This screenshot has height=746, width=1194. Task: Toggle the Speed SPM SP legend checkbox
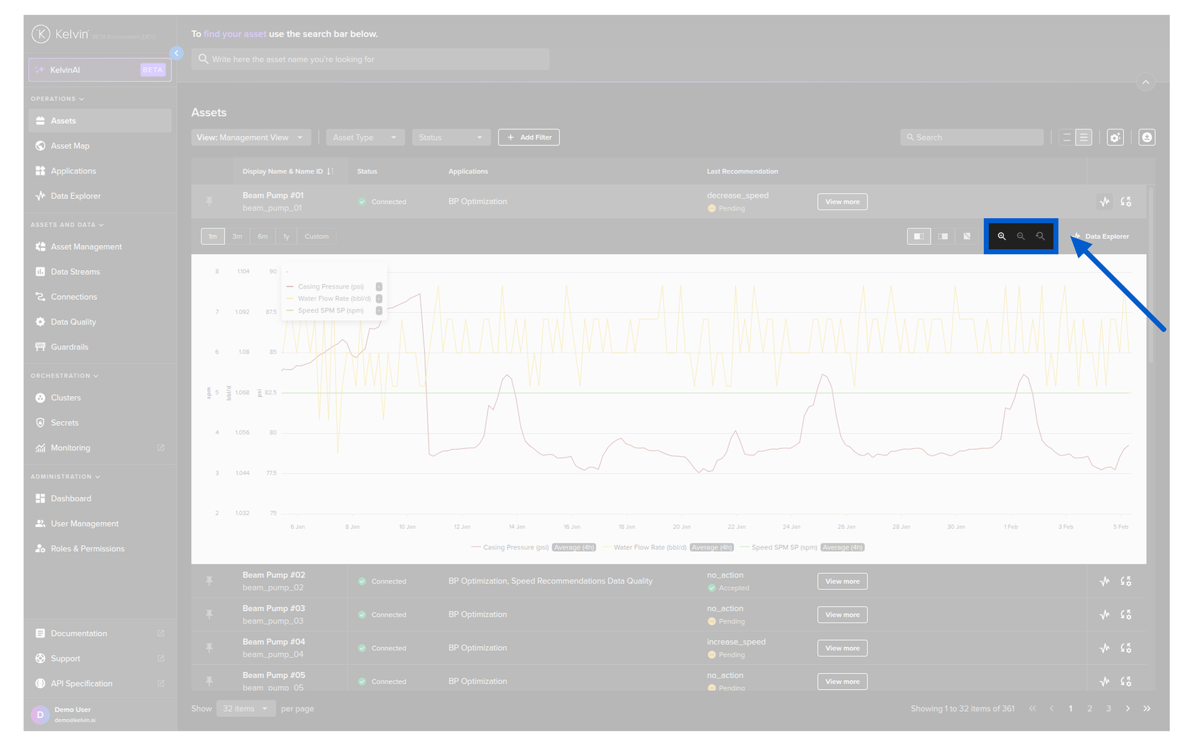click(x=379, y=310)
